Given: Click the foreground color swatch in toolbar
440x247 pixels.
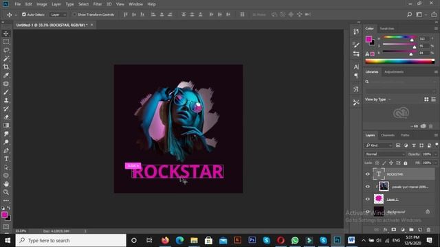Looking at the screenshot, I should pyautogui.click(x=4, y=215).
